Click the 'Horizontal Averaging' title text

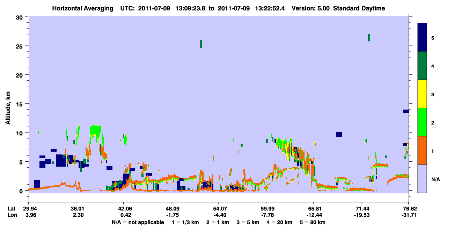83,8
